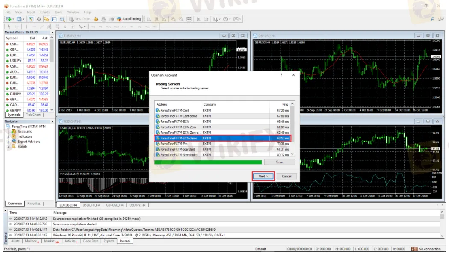Click the green scan progress bar
Image resolution: width=449 pixels, height=254 pixels.
point(208,162)
